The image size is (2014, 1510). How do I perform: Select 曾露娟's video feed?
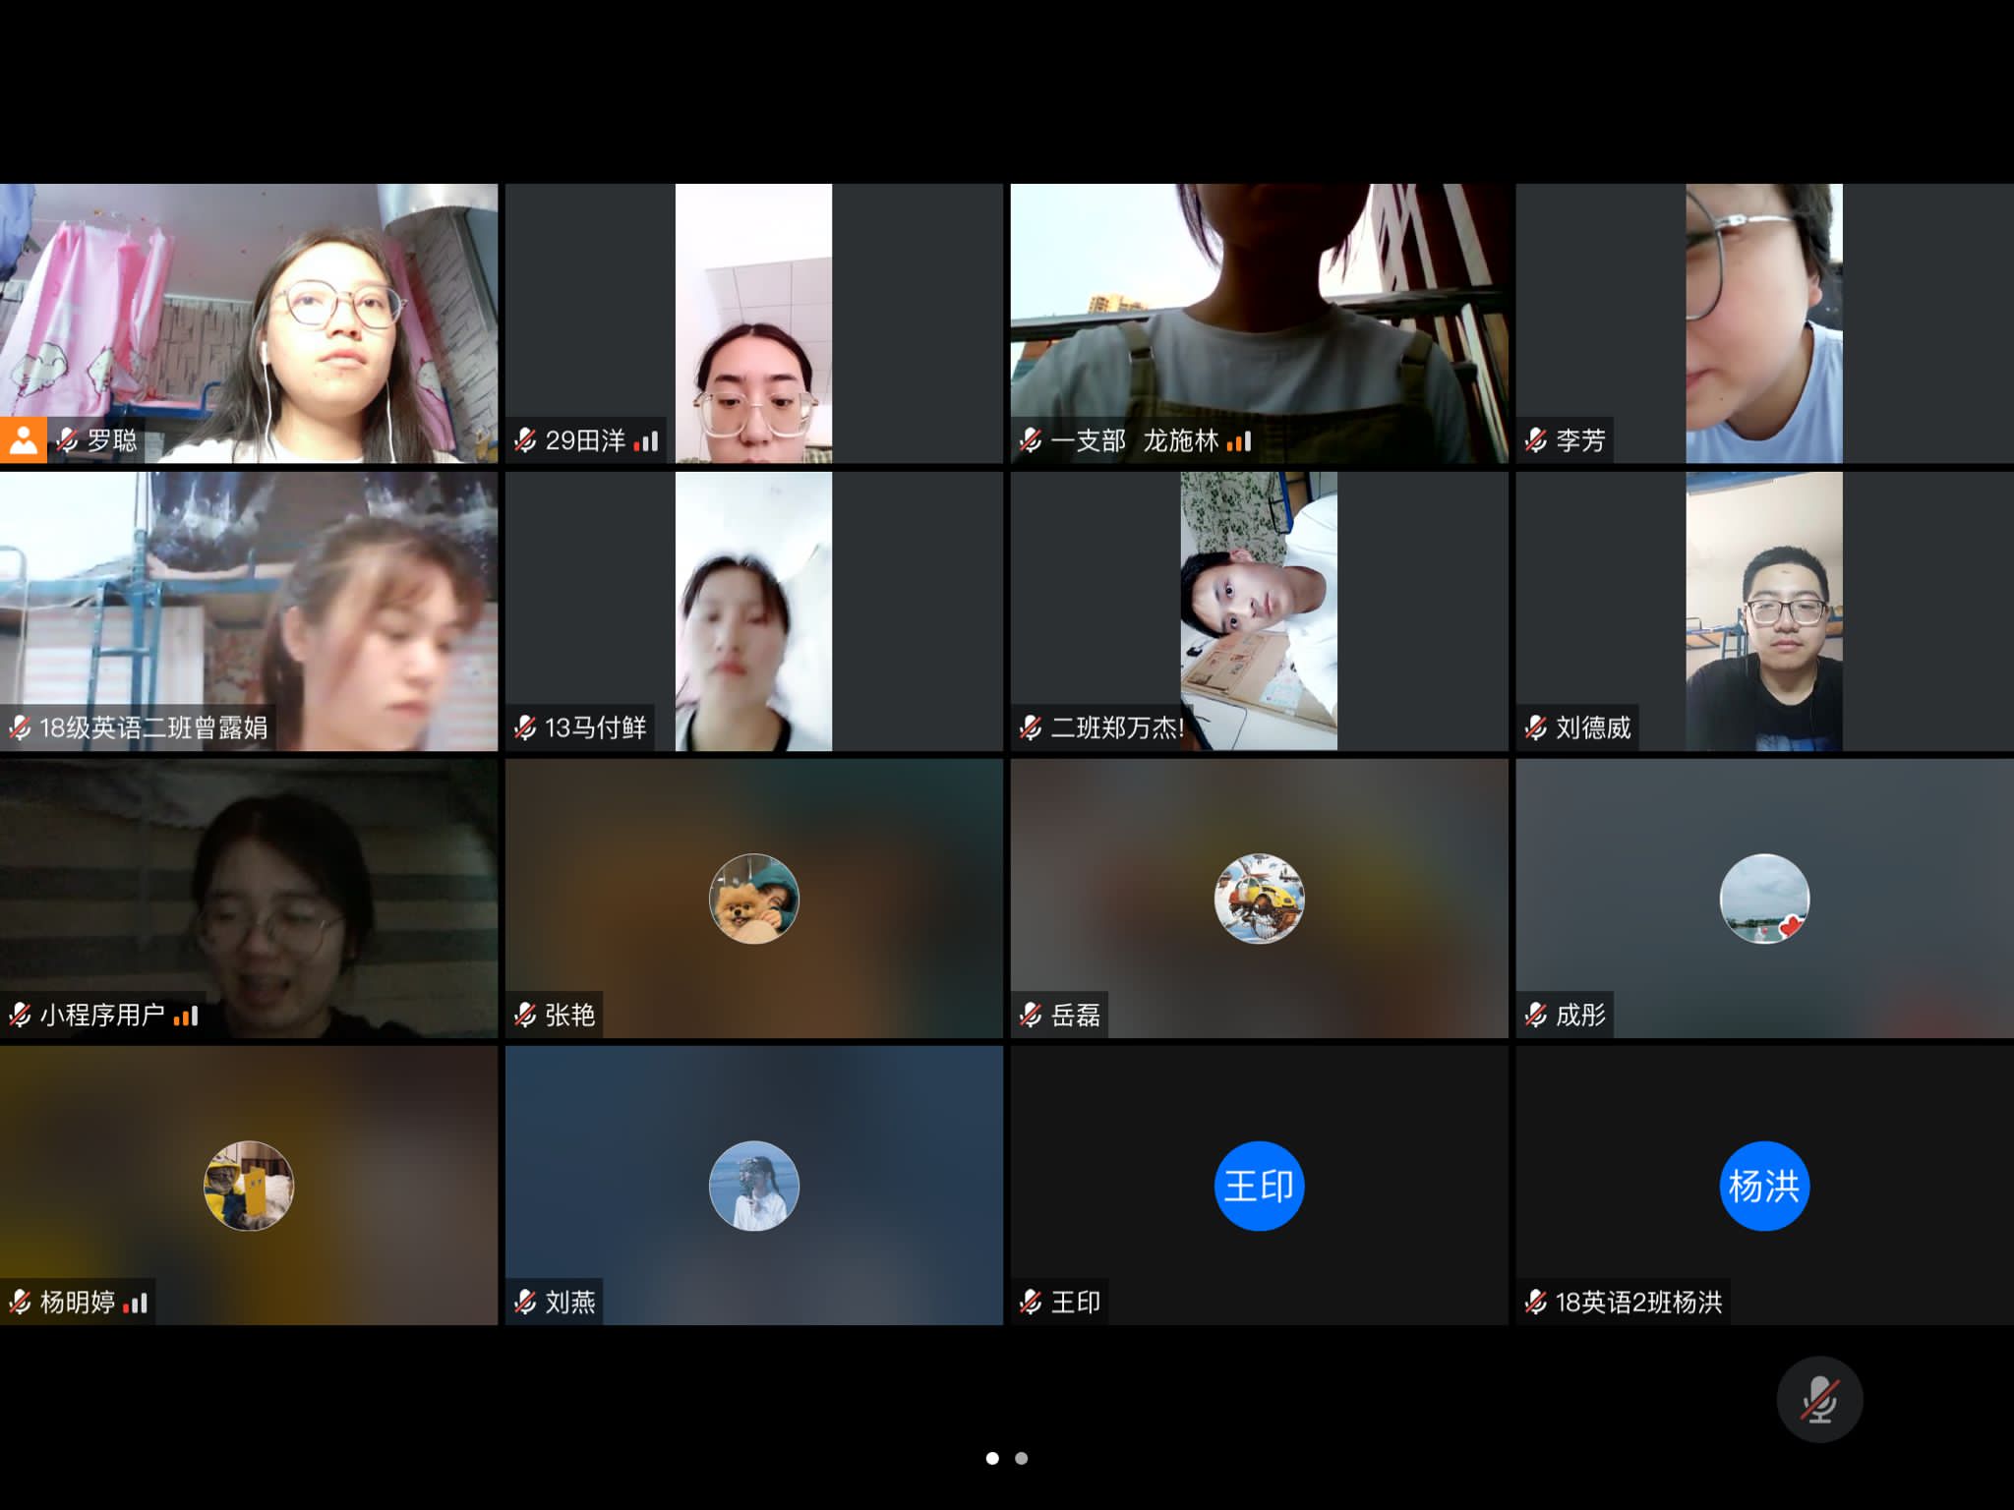(x=249, y=611)
